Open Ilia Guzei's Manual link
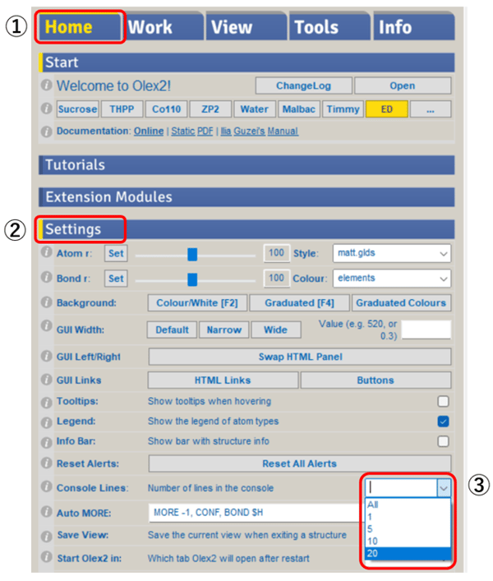Screen dimensions: 493x581 pyautogui.click(x=260, y=131)
